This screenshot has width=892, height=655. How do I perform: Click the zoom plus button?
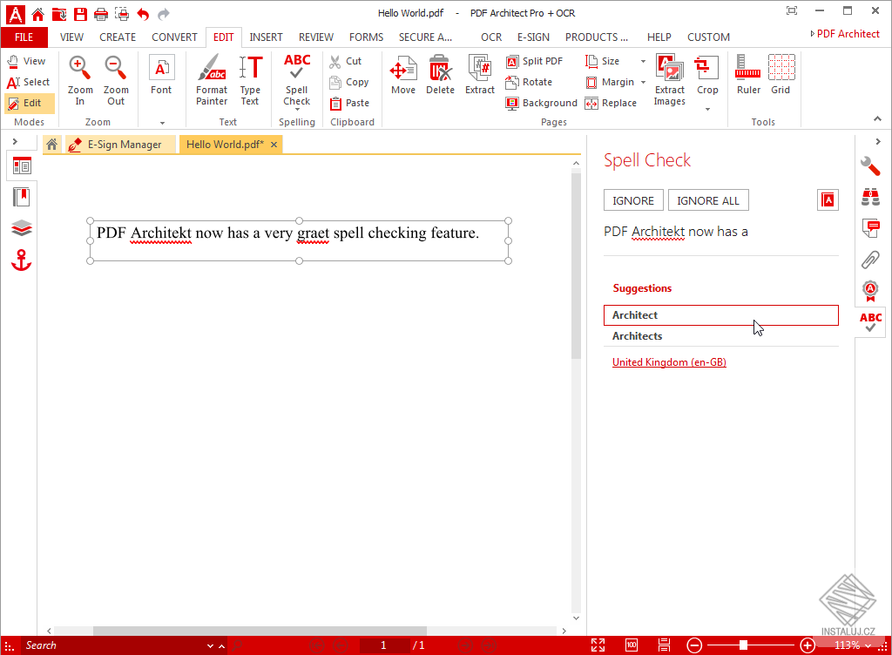tap(808, 645)
